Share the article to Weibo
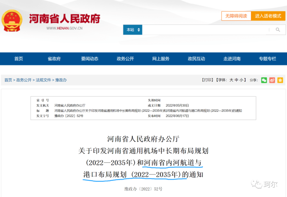 (272, 80)
